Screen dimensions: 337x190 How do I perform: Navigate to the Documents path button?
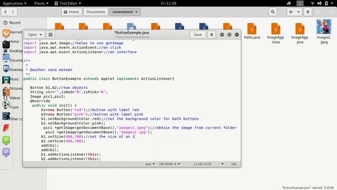(x=96, y=12)
